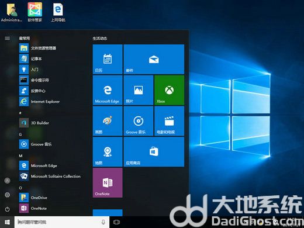Open the purple OneNote tile
Viewport: 304px width, 228px height.
click(x=108, y=183)
